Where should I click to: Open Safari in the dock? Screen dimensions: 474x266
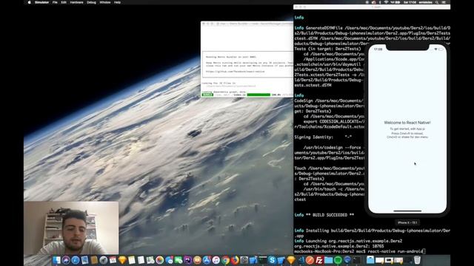[76, 260]
